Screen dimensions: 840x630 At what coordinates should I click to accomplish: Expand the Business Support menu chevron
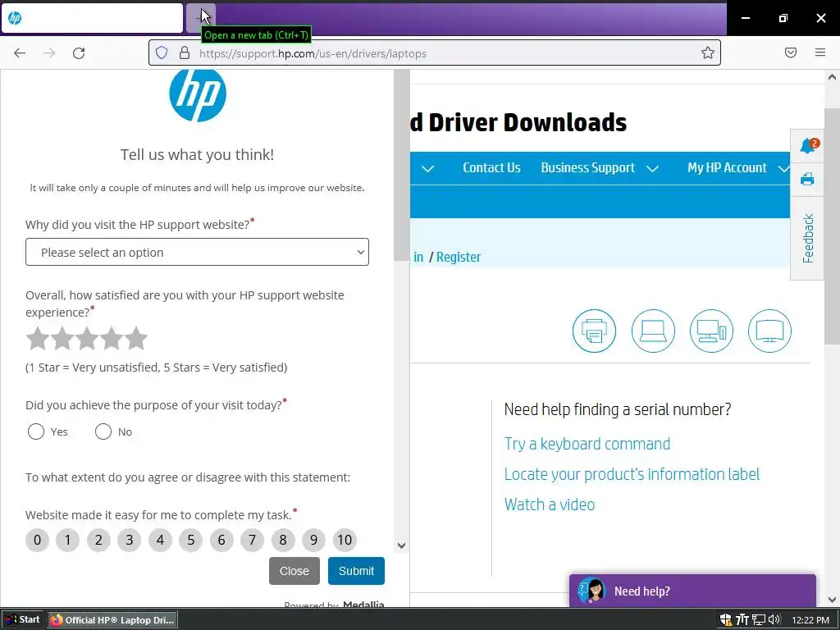pos(652,169)
